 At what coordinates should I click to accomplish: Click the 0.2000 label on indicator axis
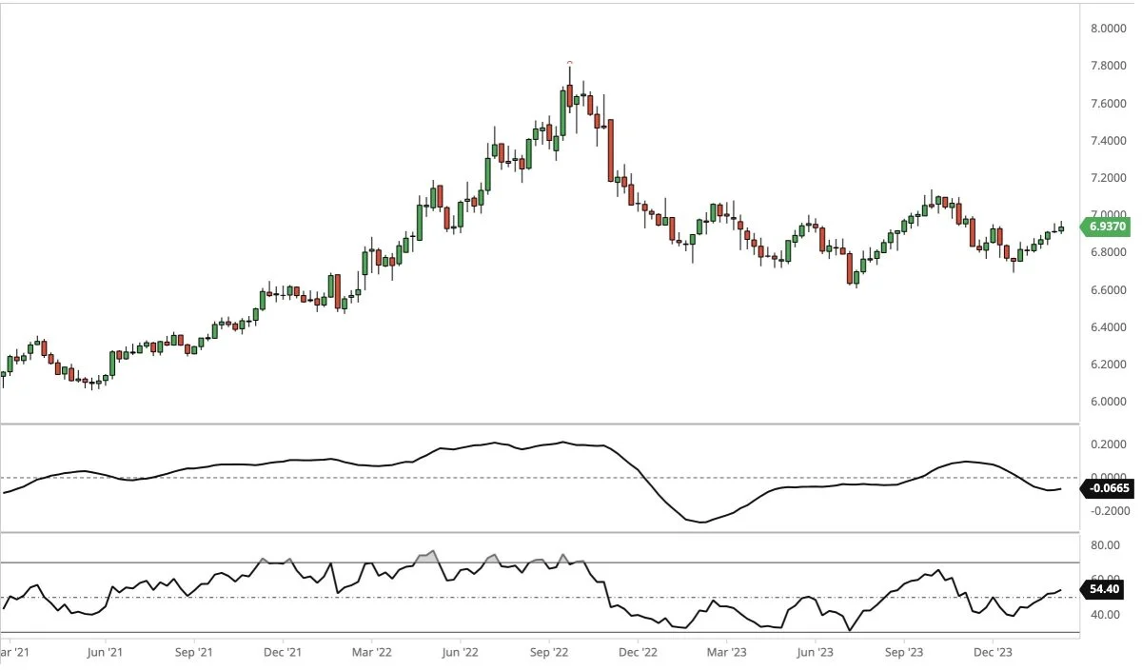click(1109, 444)
